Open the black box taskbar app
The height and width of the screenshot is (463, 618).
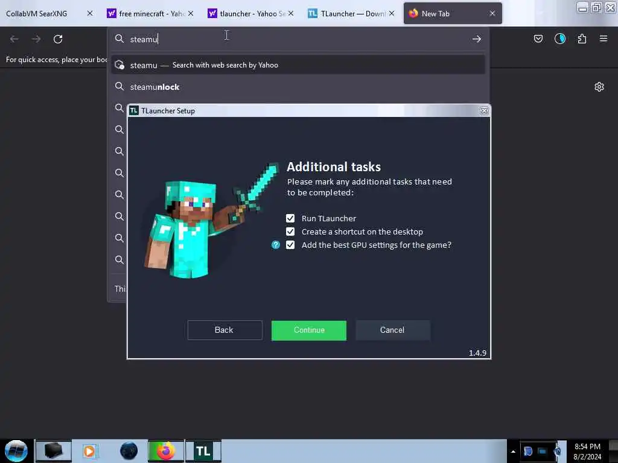coord(54,451)
